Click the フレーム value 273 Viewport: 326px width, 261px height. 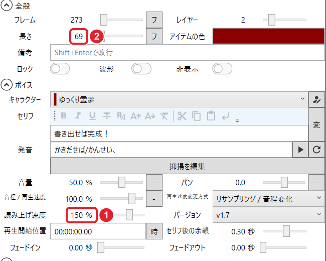(77, 20)
